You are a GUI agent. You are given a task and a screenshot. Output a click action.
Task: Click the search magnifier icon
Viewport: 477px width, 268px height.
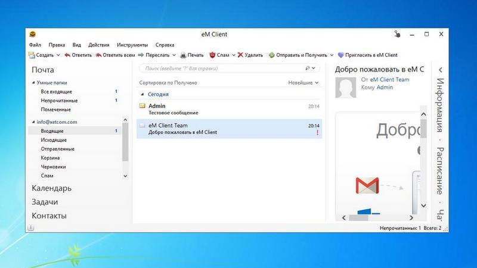(x=308, y=68)
